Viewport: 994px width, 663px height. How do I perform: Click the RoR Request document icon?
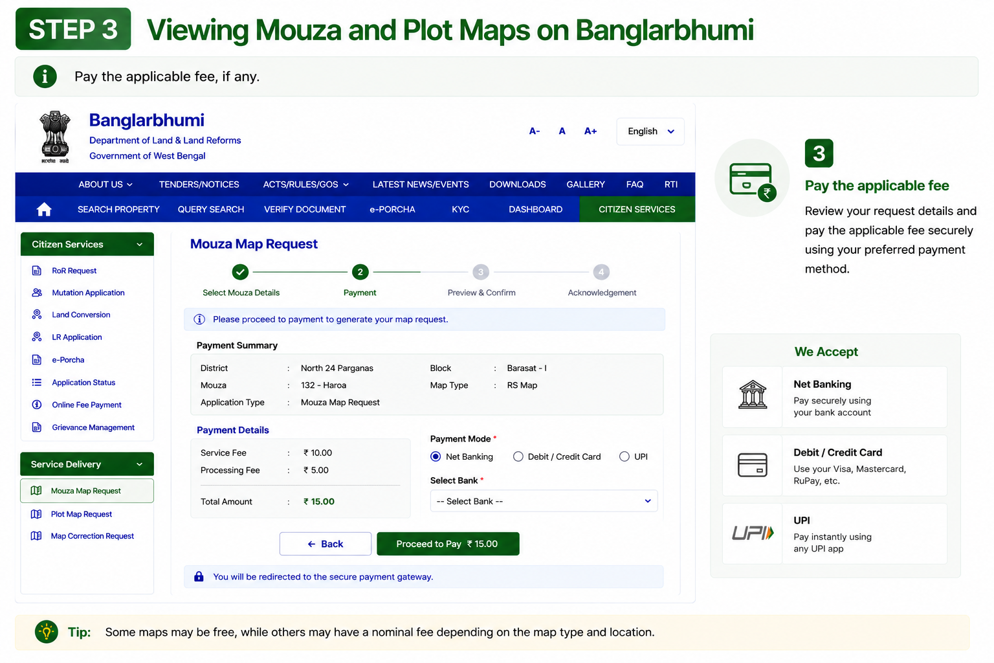click(x=37, y=271)
